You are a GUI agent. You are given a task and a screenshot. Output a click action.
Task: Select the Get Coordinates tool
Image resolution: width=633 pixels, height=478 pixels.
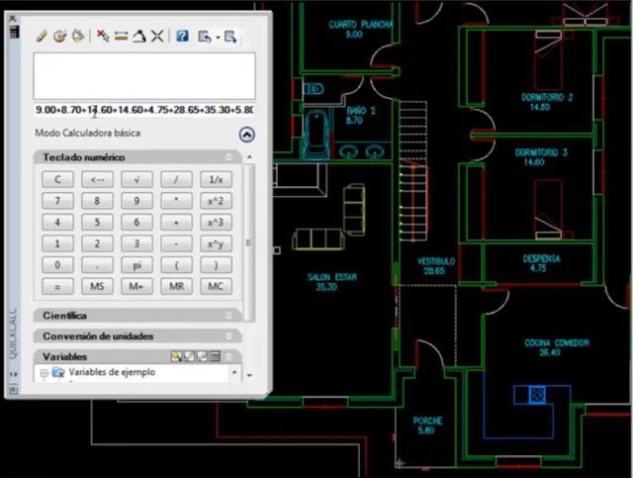click(x=103, y=36)
